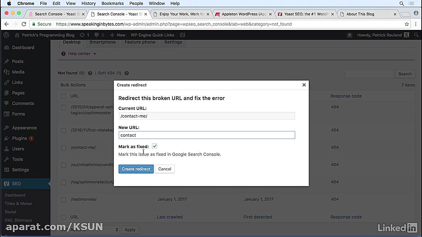
Task: Tick the select-all checkbox in table header
Action: [63, 96]
